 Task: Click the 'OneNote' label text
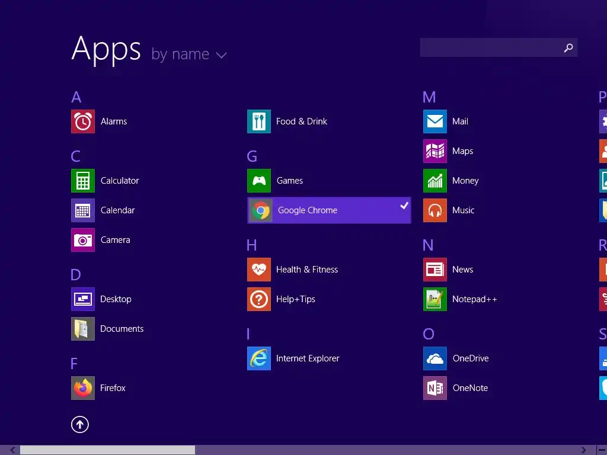pyautogui.click(x=470, y=388)
